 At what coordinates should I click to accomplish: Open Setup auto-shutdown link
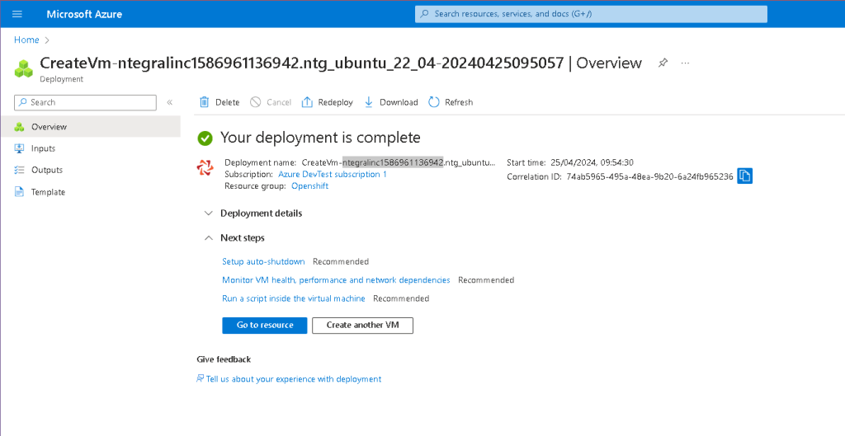pyautogui.click(x=263, y=261)
